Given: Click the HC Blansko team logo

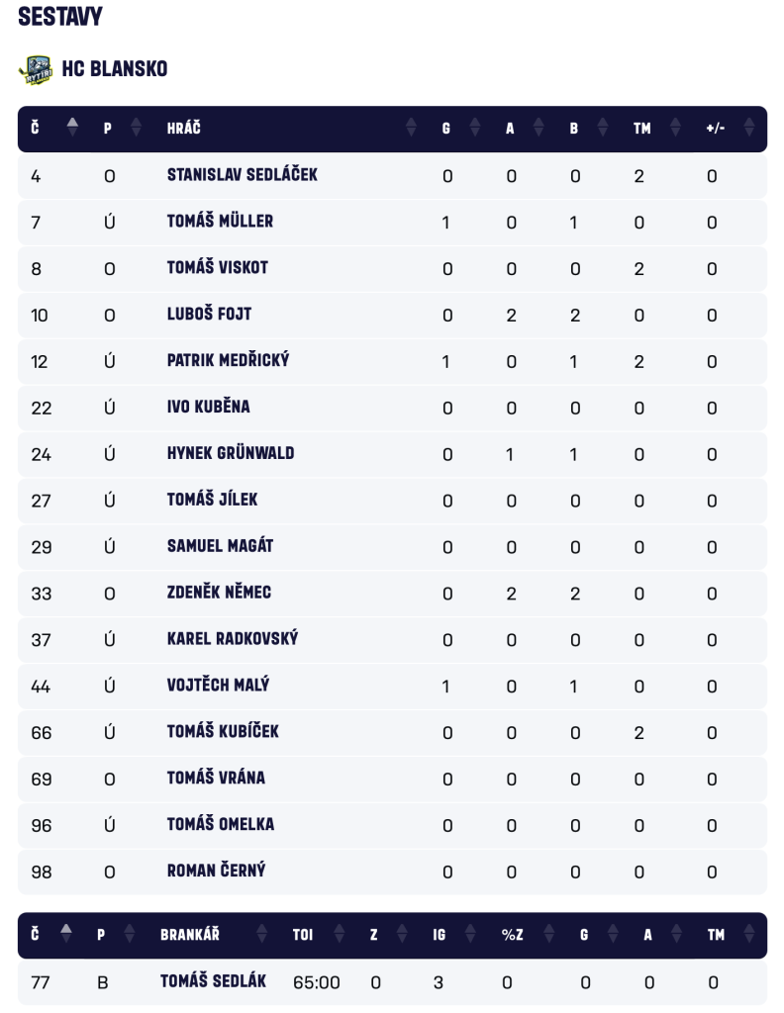Looking at the screenshot, I should (37, 69).
